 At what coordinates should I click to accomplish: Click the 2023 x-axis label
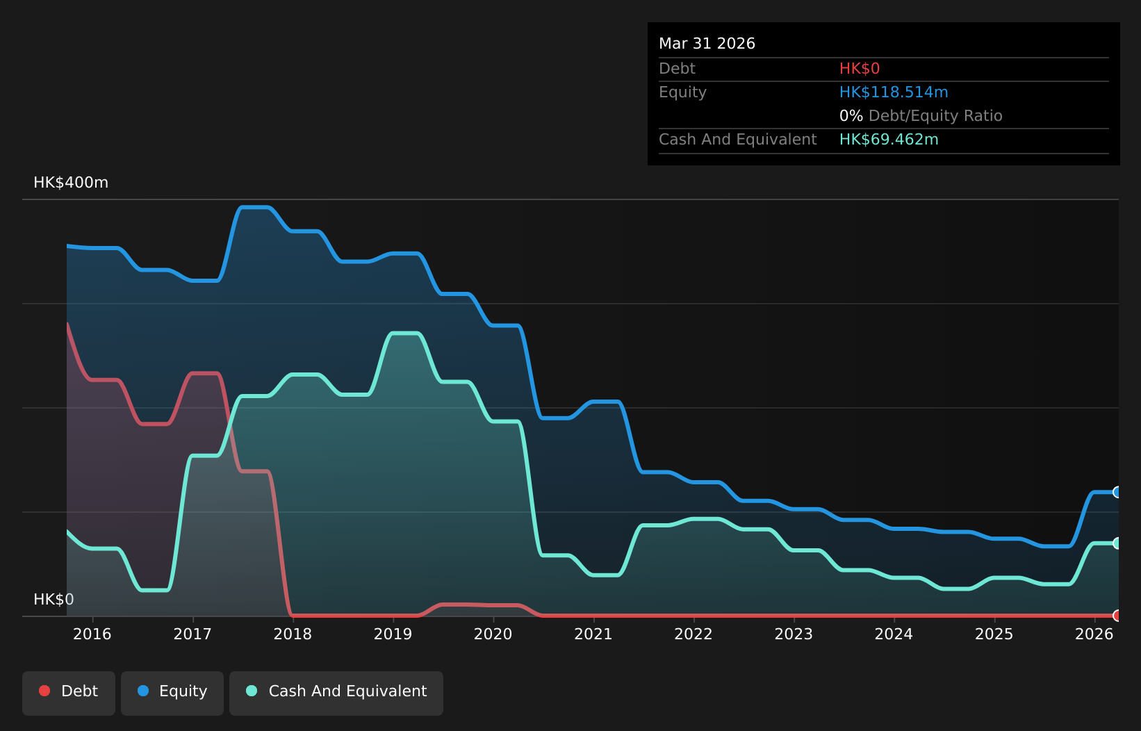[x=794, y=634]
